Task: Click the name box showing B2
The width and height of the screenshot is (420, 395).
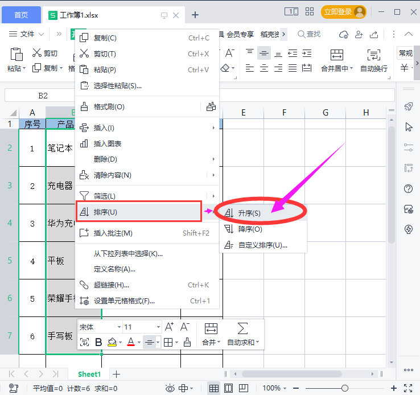Action: pyautogui.click(x=43, y=96)
